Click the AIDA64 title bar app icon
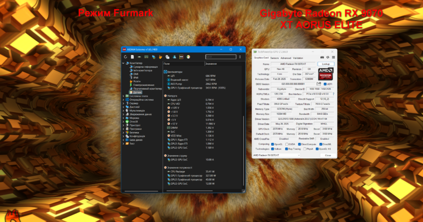This screenshot has width=423, height=222. [x=124, y=50]
